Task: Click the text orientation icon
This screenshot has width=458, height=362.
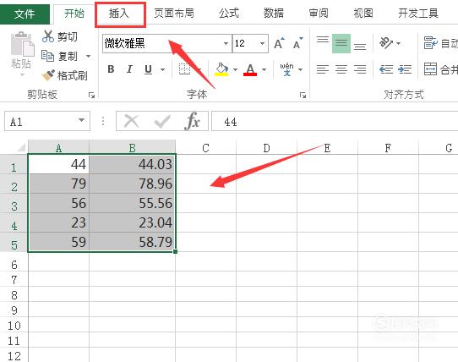Action: [x=386, y=43]
